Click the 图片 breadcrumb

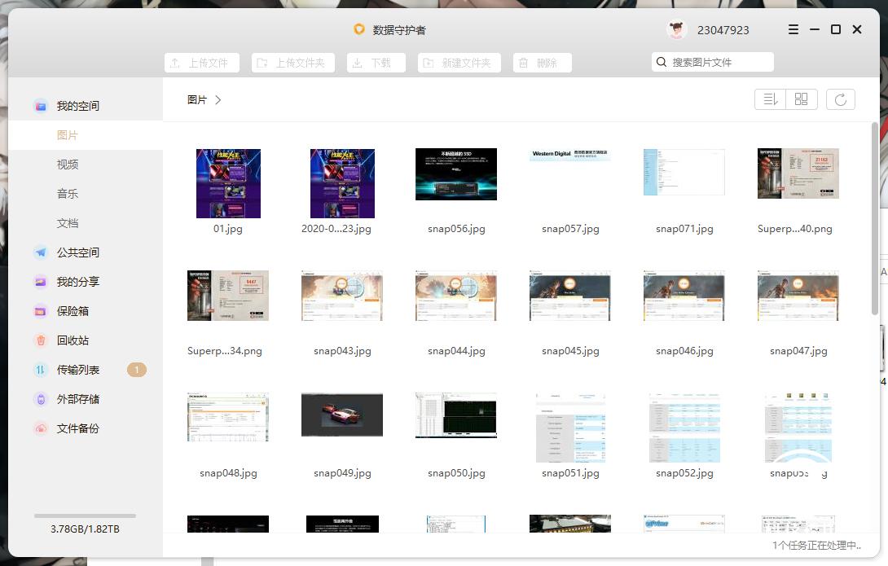click(x=197, y=99)
